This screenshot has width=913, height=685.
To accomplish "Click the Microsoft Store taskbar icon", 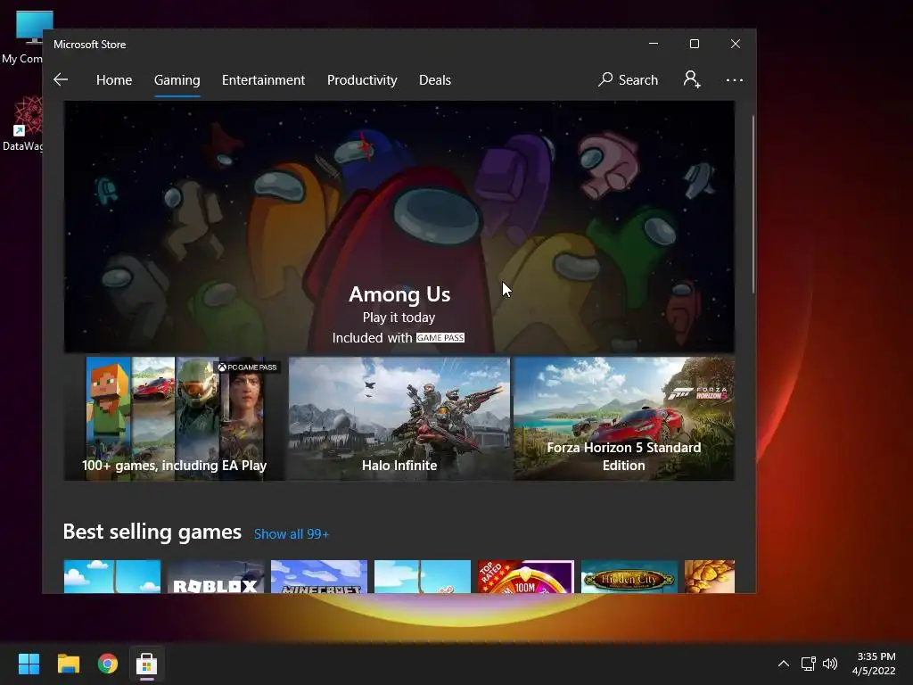I will (147, 664).
